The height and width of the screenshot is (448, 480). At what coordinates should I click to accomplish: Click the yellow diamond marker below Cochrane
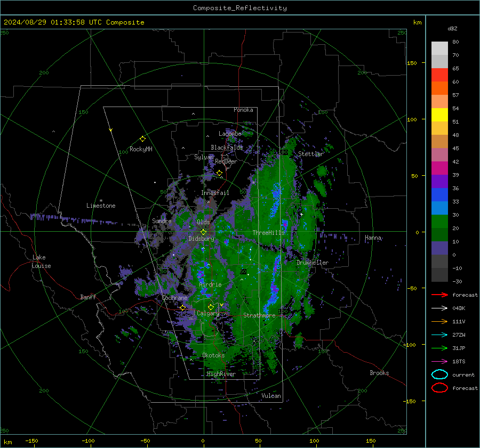pyautogui.click(x=183, y=308)
